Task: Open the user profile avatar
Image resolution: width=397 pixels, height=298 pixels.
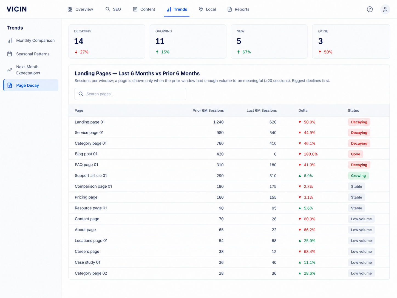Action: tap(385, 9)
